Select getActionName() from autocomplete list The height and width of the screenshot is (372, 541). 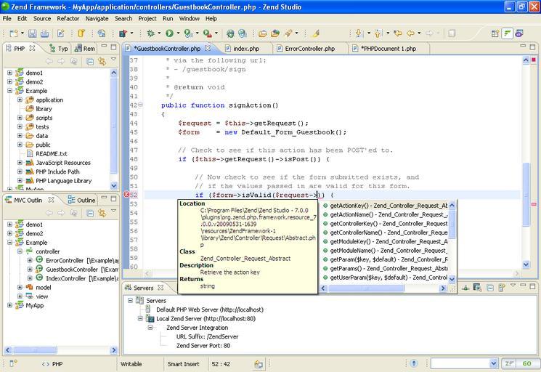click(356, 214)
